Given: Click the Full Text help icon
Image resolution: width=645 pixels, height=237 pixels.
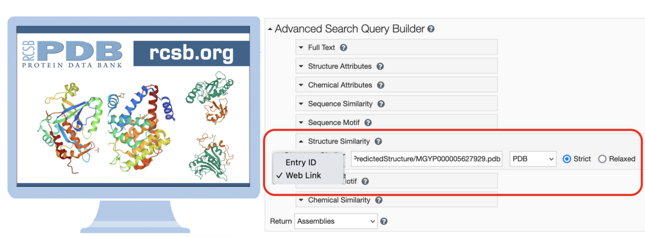Looking at the screenshot, I should pos(344,48).
